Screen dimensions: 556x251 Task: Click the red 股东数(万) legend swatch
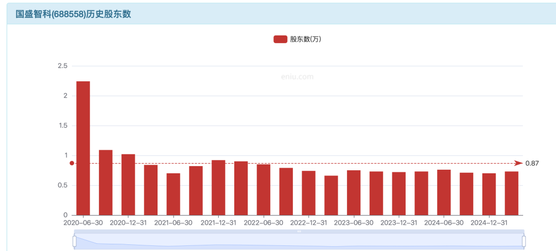(280, 39)
